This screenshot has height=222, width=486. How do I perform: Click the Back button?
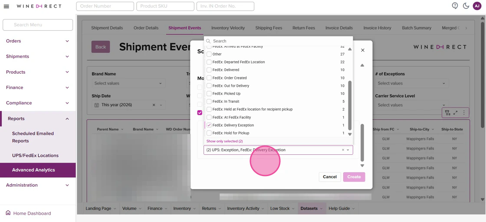(100, 47)
